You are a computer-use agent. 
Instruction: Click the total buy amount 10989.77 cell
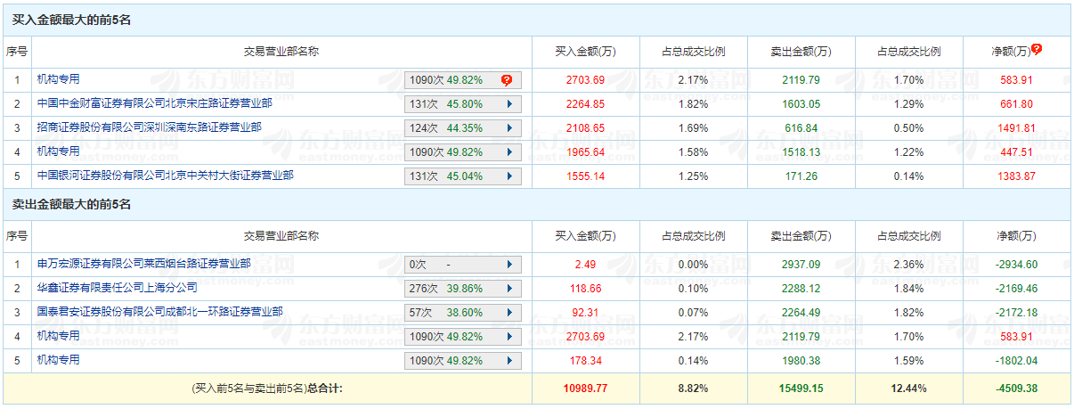click(x=585, y=389)
